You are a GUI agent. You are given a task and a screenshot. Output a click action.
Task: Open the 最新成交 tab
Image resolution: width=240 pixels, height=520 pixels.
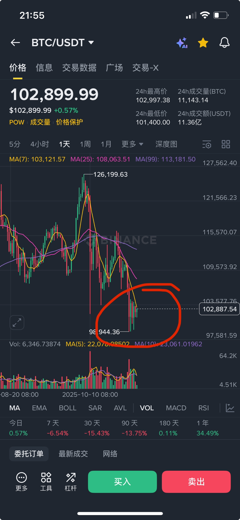(x=73, y=454)
